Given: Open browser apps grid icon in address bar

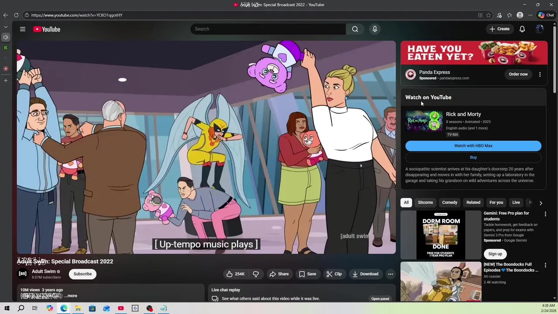Looking at the screenshot, I should pyautogui.click(x=480, y=15).
